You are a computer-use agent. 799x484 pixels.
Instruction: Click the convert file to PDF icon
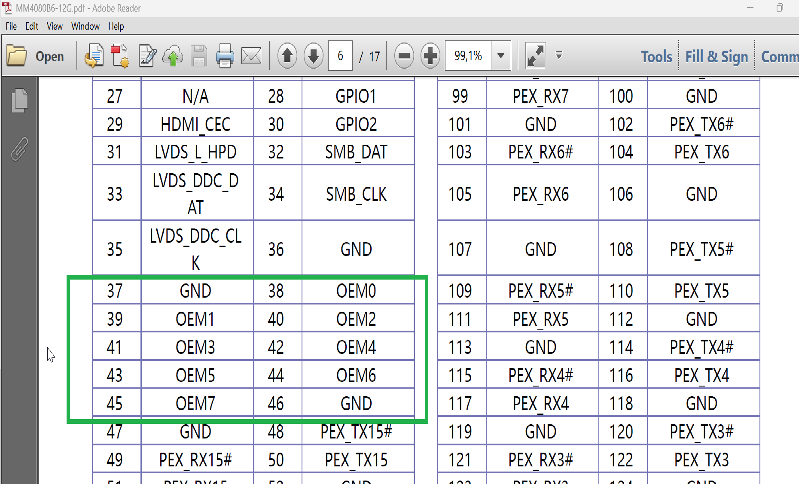(94, 56)
